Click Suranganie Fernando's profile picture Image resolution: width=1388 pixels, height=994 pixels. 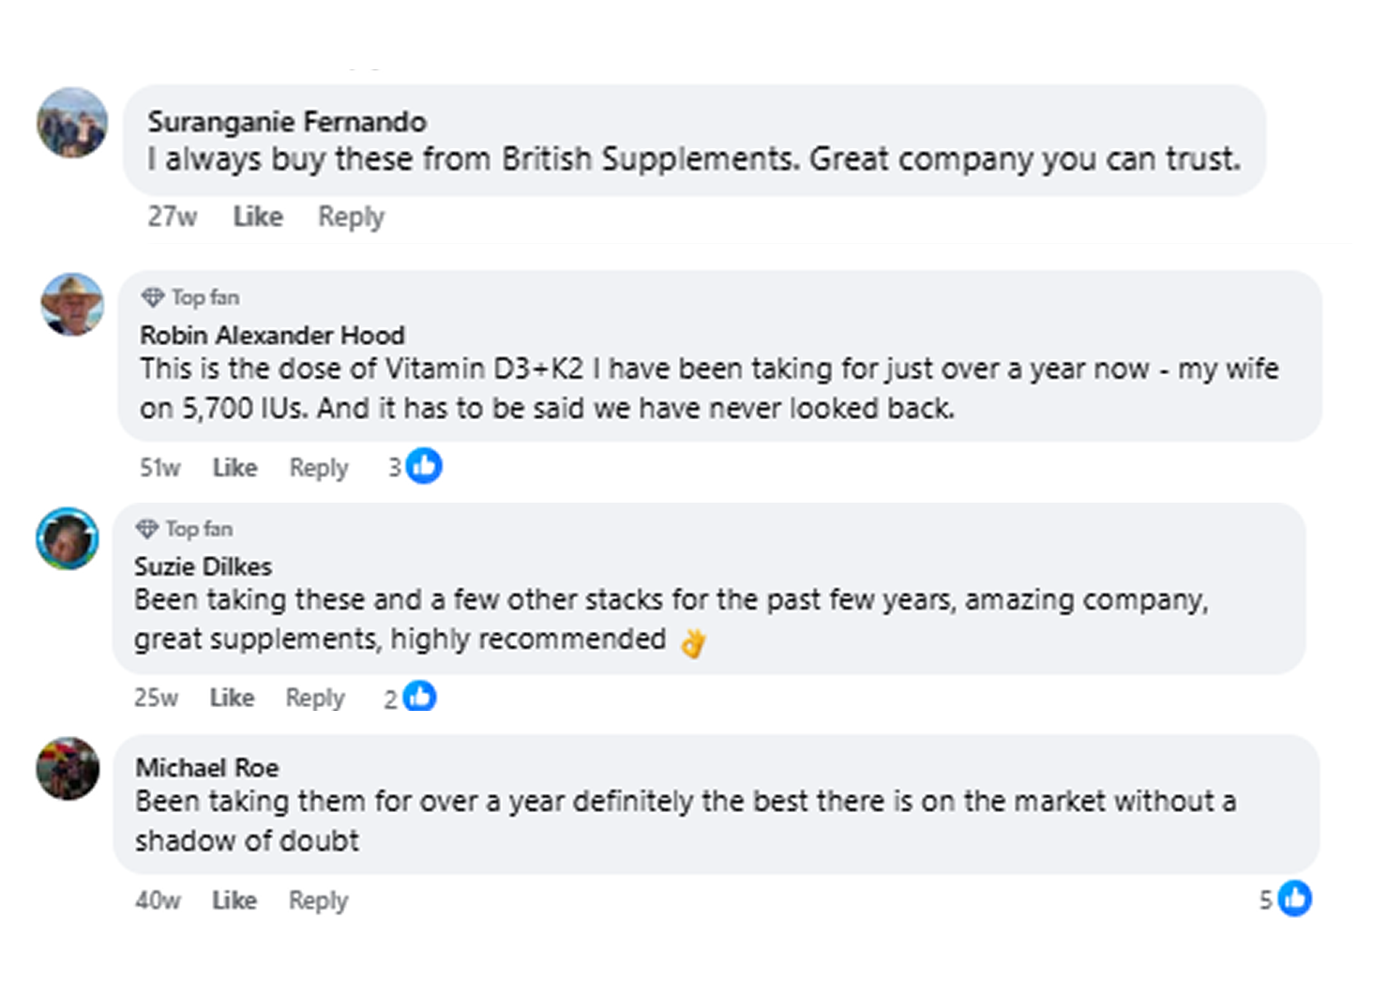[72, 123]
